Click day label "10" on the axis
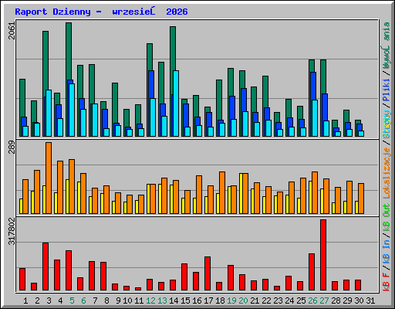 pyautogui.click(x=127, y=301)
